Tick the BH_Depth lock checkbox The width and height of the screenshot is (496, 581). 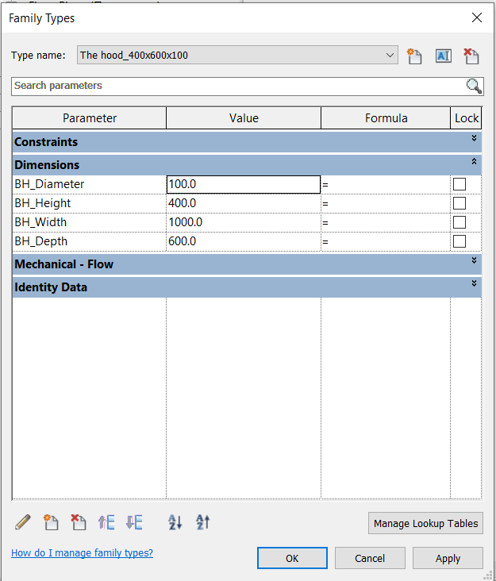(x=459, y=241)
